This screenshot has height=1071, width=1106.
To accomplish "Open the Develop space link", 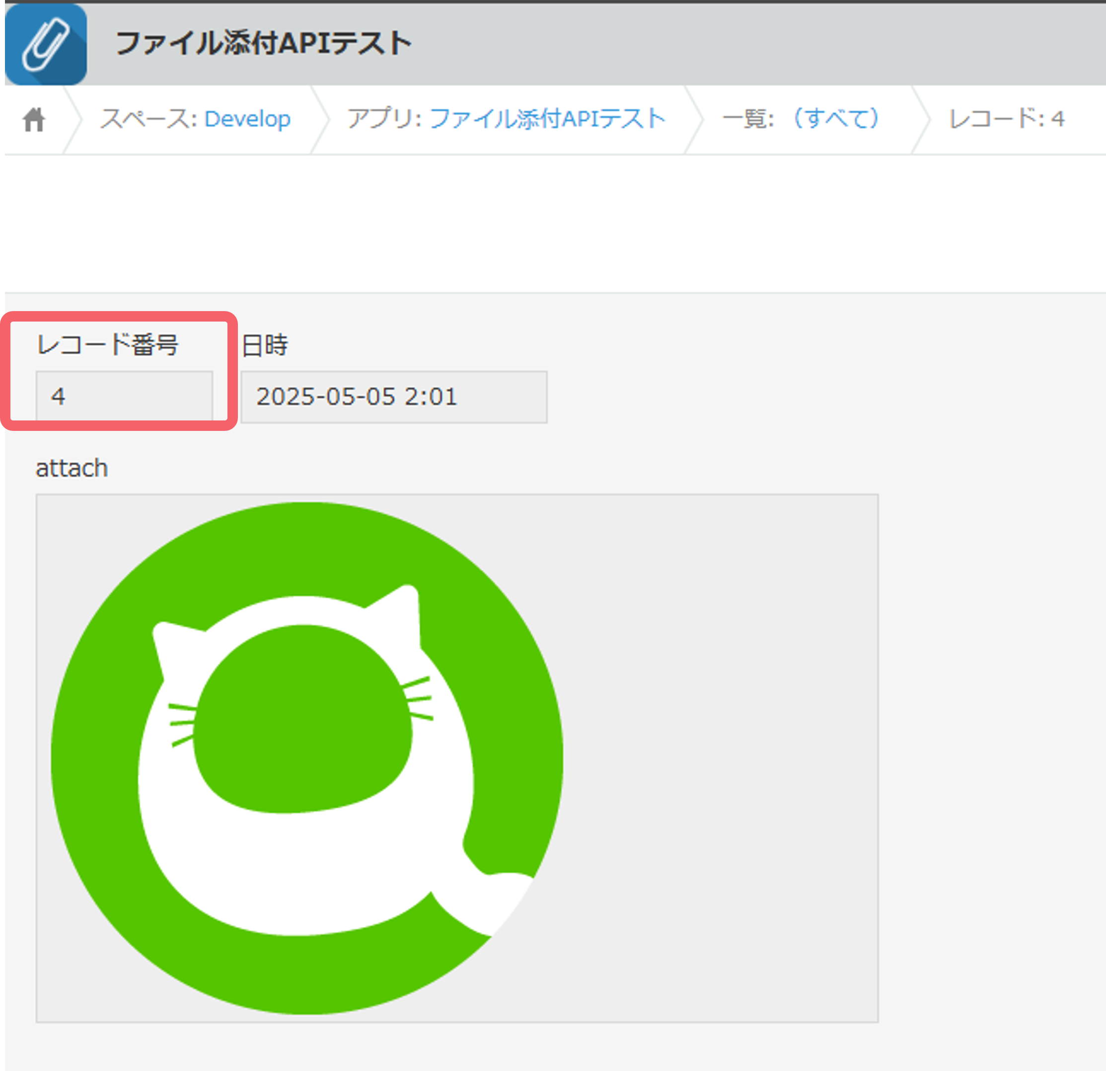I will tap(248, 119).
